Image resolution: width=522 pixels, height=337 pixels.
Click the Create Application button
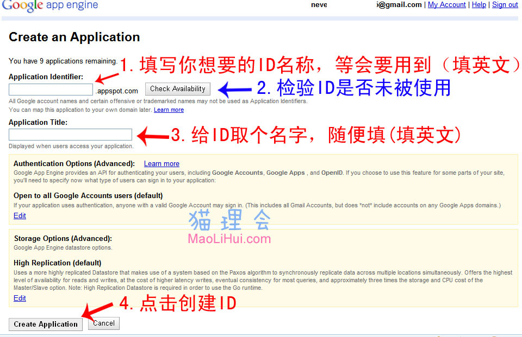(x=46, y=325)
